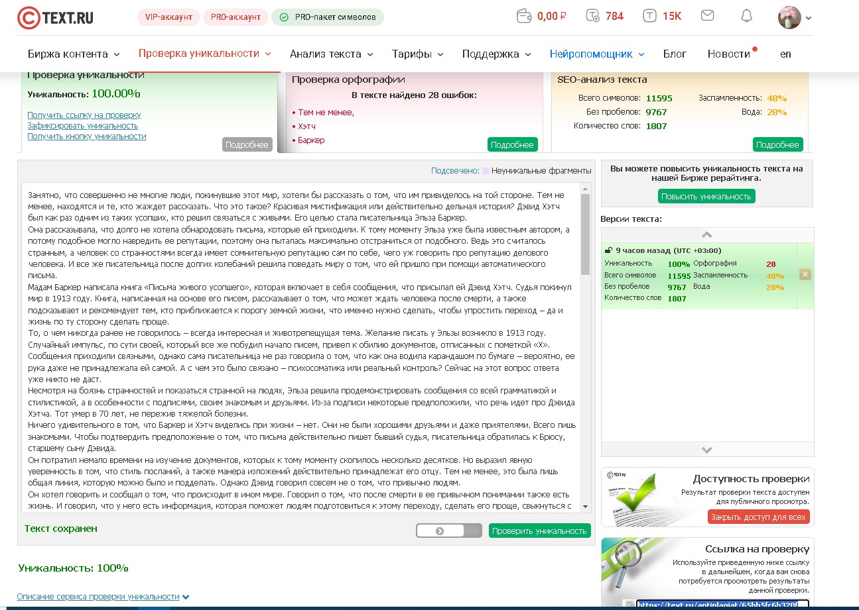This screenshot has height=610, width=859.
Task: Click the Повысить уникальность button
Action: pyautogui.click(x=706, y=196)
